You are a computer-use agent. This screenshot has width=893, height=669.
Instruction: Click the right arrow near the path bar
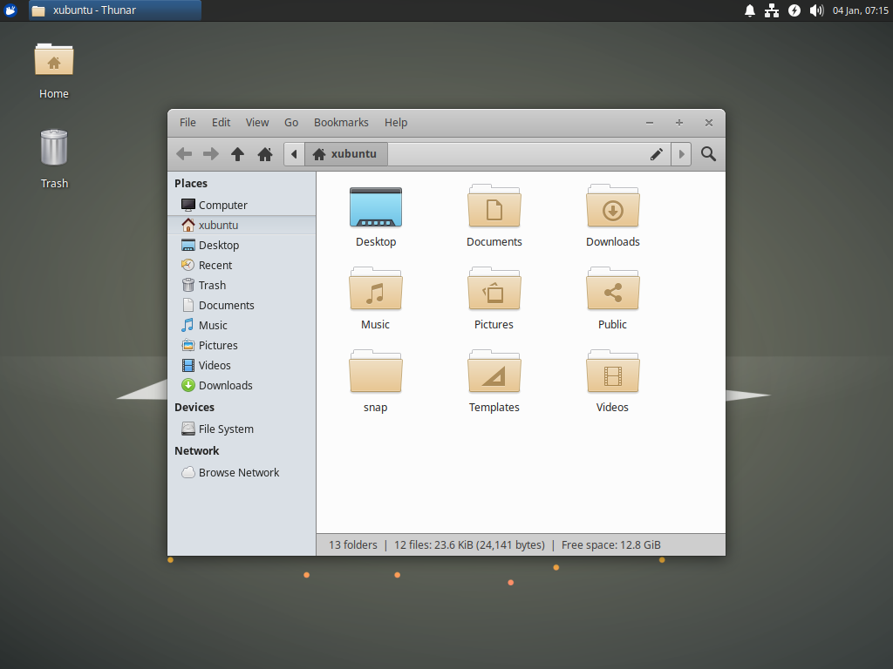680,153
